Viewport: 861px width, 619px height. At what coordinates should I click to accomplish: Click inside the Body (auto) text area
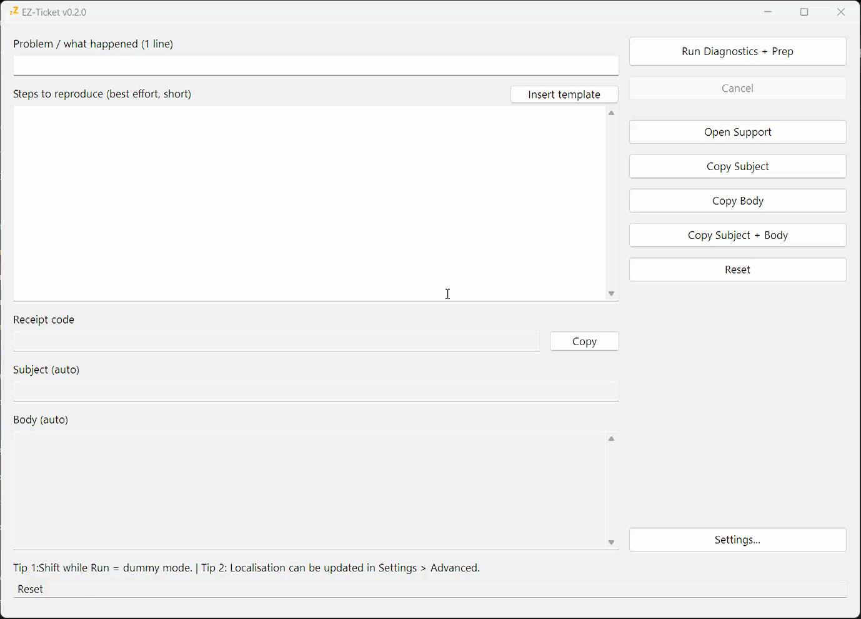pyautogui.click(x=309, y=491)
